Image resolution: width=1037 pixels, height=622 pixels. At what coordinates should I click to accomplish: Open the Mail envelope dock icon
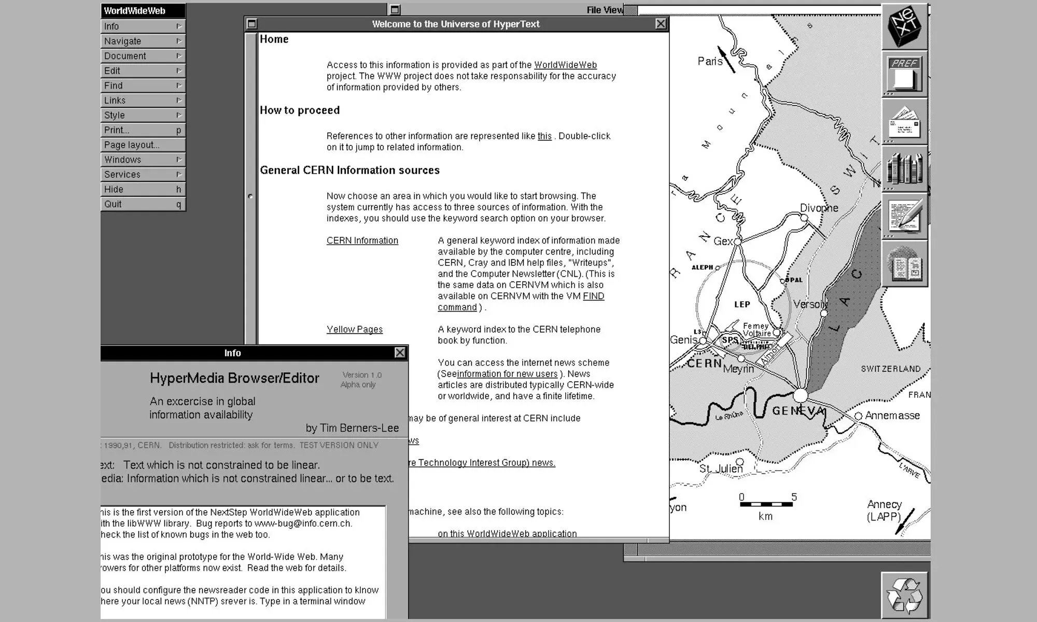pos(904,121)
